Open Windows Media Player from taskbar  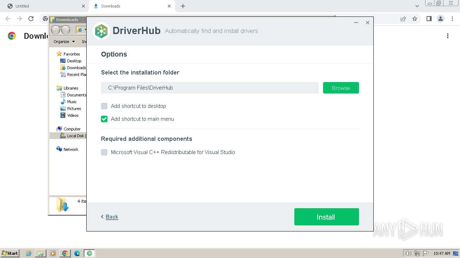point(53,253)
